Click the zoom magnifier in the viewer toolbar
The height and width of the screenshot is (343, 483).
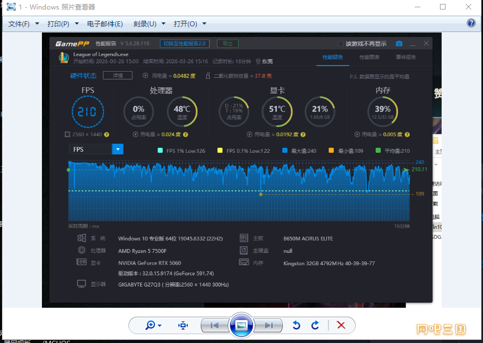[150, 325]
